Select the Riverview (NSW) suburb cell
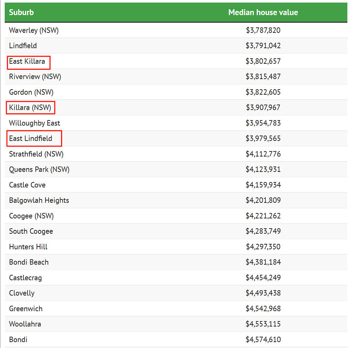 pos(35,77)
